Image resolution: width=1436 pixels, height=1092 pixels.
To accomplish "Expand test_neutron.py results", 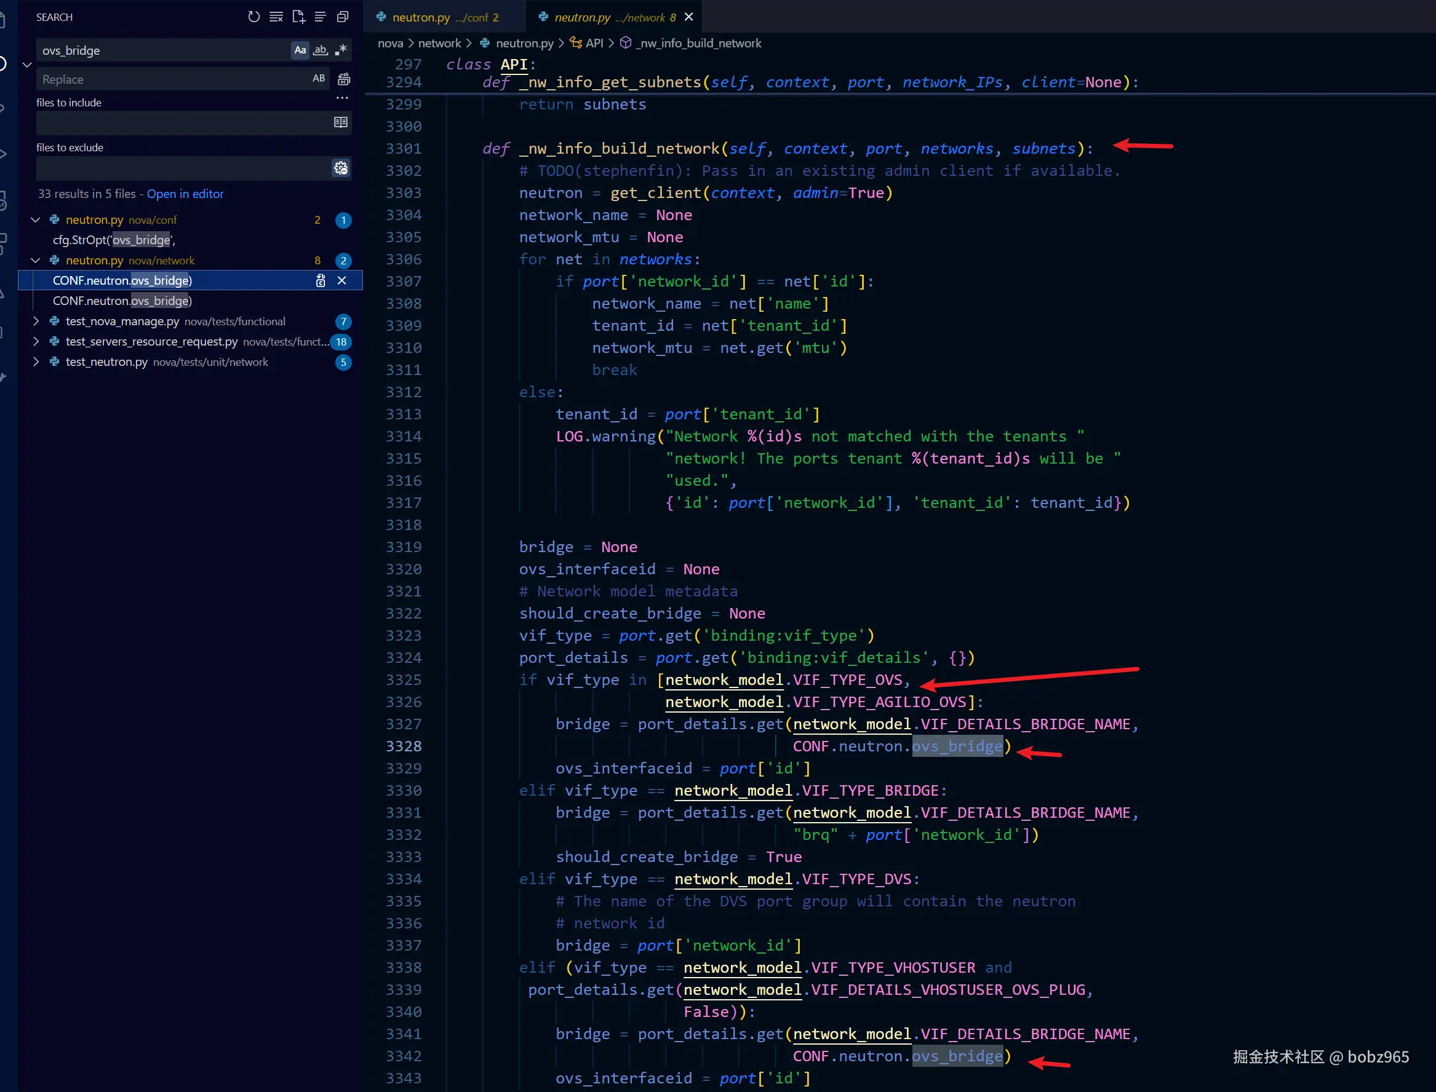I will coord(36,362).
